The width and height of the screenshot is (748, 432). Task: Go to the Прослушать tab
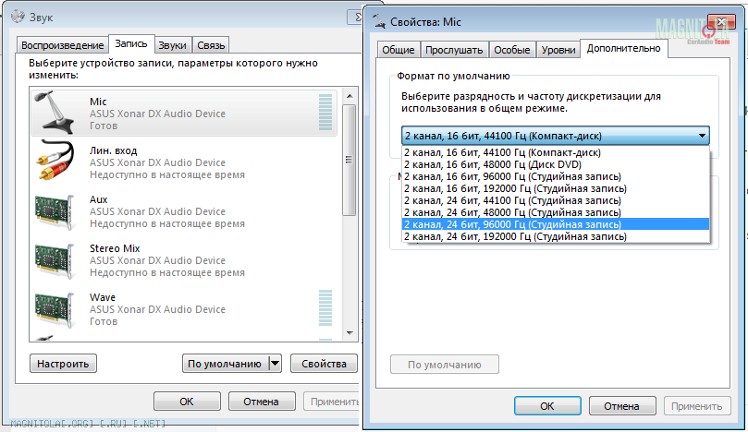pyautogui.click(x=454, y=50)
